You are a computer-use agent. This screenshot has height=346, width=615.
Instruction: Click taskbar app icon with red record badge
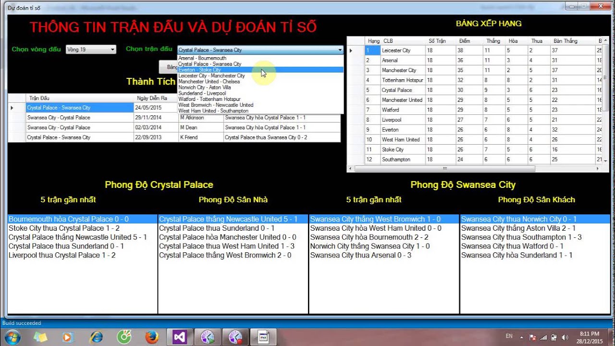pos(236,337)
